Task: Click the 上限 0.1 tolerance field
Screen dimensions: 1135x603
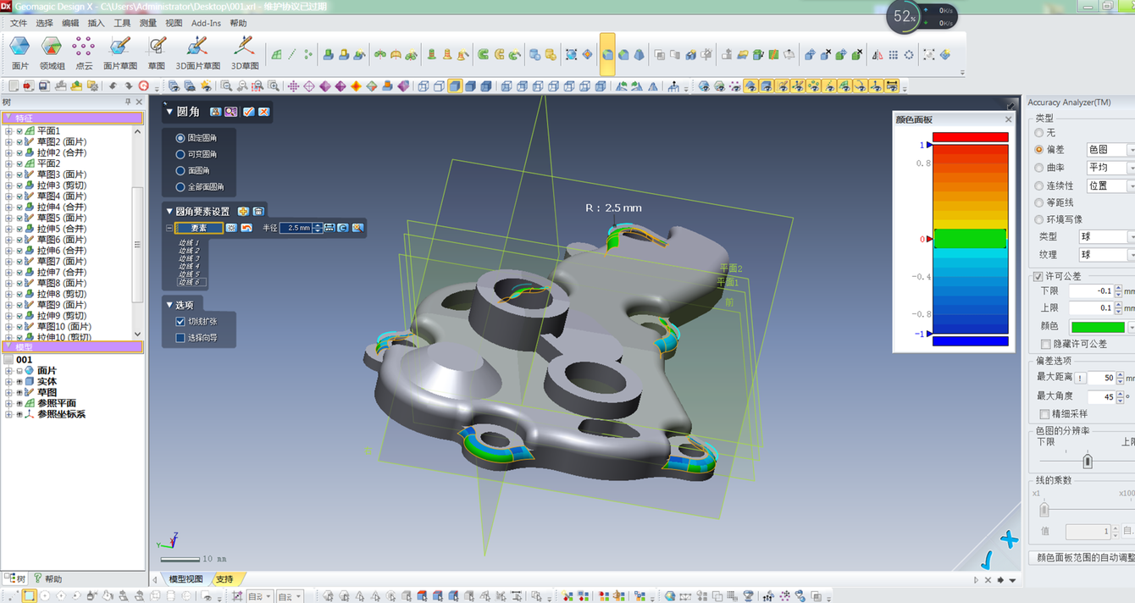Action: coord(1090,308)
